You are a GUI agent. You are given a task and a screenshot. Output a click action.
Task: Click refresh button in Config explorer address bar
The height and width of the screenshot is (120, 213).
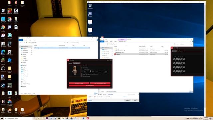pyautogui.click(x=67, y=43)
